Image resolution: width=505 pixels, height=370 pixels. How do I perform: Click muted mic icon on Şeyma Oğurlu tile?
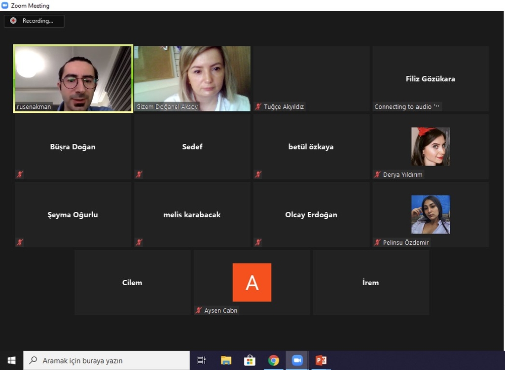coord(20,242)
